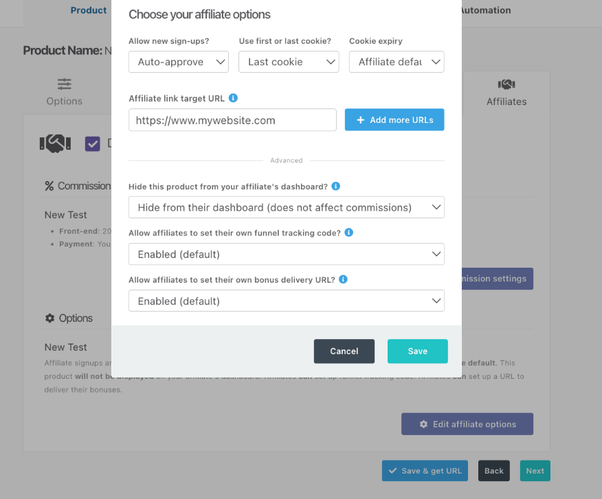Image resolution: width=602 pixels, height=499 pixels.
Task: Click info icon for funnel tracking code
Action: [348, 233]
